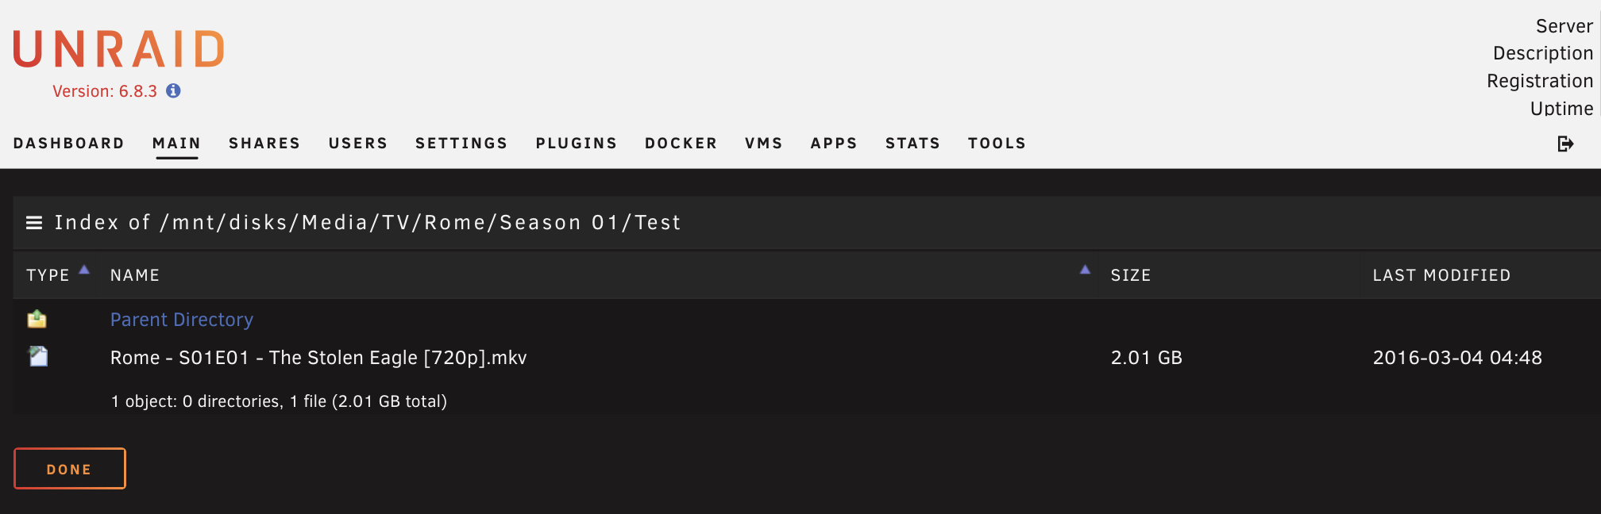Open the Parent Directory link
Screen dimensions: 1601x514
pyautogui.click(x=182, y=320)
